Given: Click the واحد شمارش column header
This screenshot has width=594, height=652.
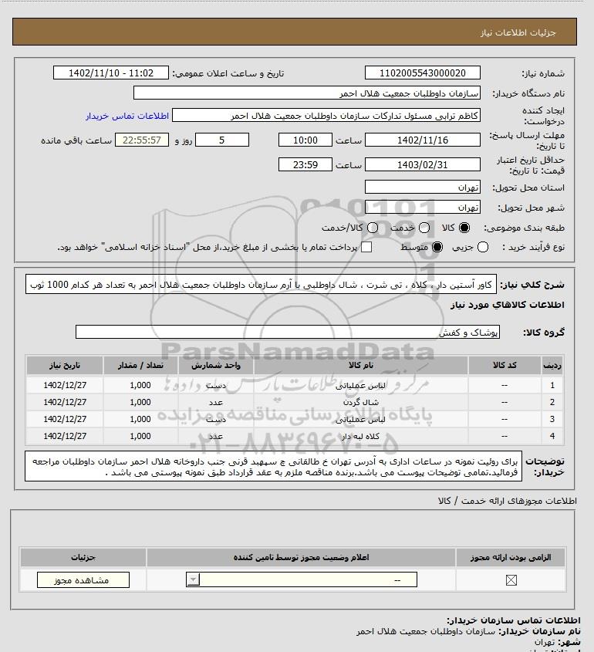Looking at the screenshot, I should (x=216, y=366).
